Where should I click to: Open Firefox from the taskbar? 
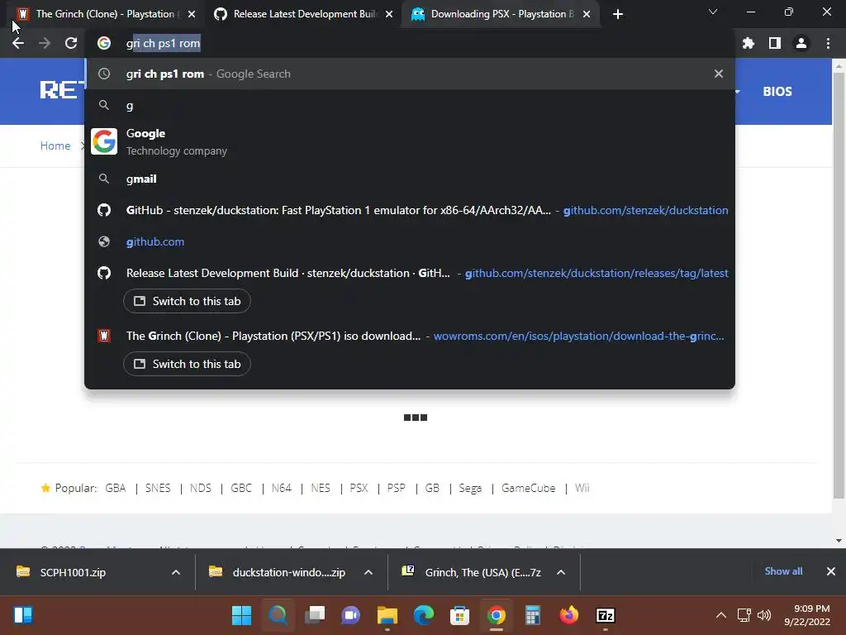click(x=568, y=615)
